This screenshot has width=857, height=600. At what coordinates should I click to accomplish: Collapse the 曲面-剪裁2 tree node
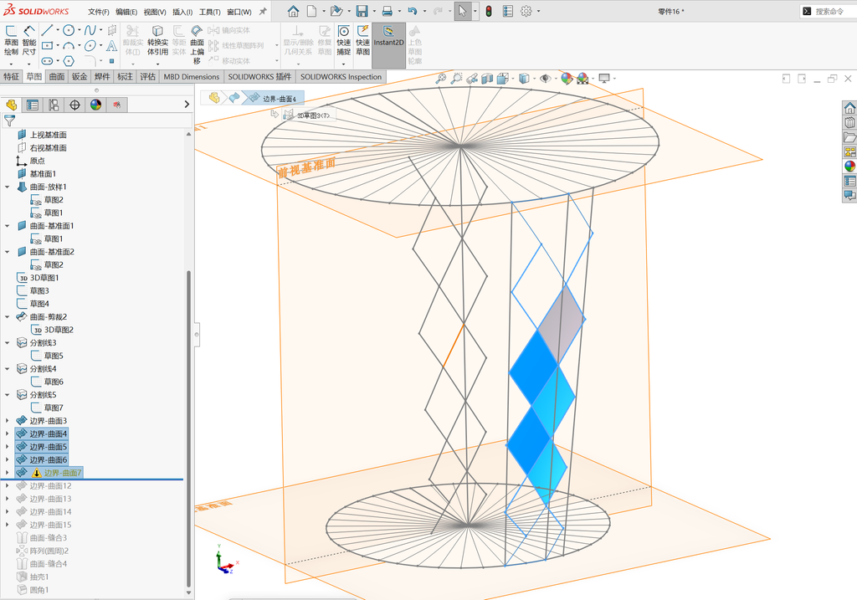tap(7, 317)
